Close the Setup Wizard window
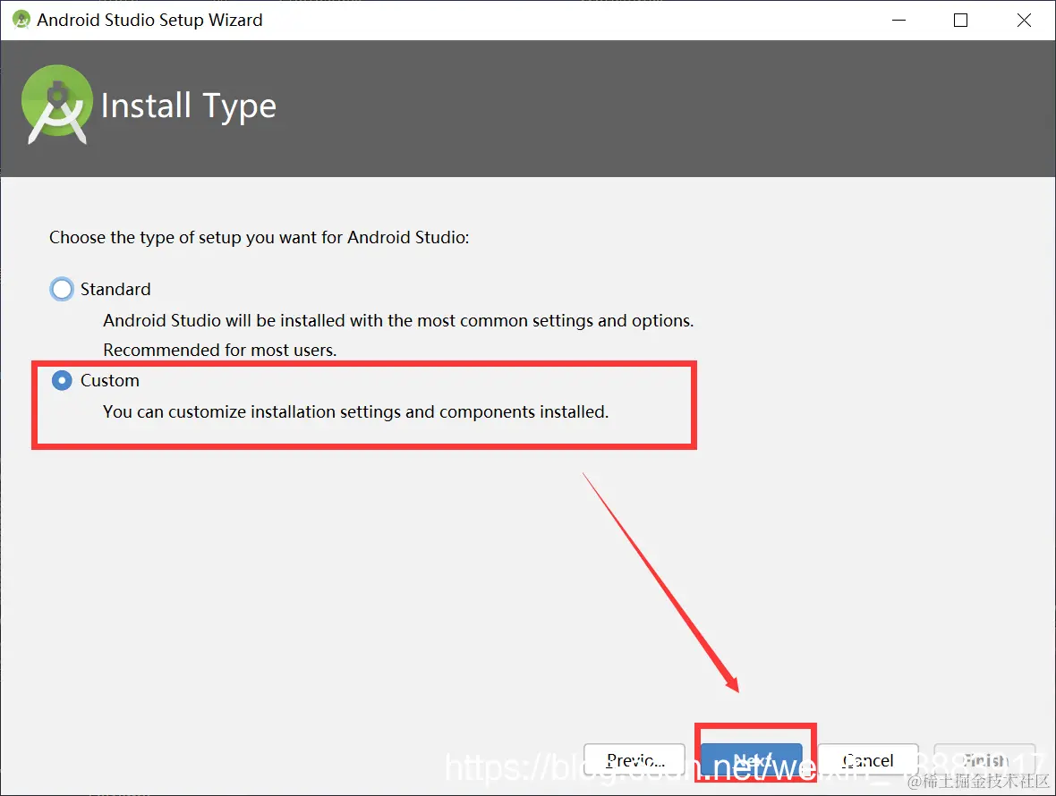The width and height of the screenshot is (1056, 796). (x=1024, y=21)
